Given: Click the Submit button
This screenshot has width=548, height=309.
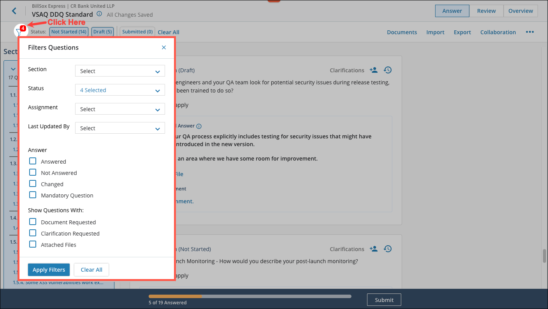Looking at the screenshot, I should [x=384, y=300].
